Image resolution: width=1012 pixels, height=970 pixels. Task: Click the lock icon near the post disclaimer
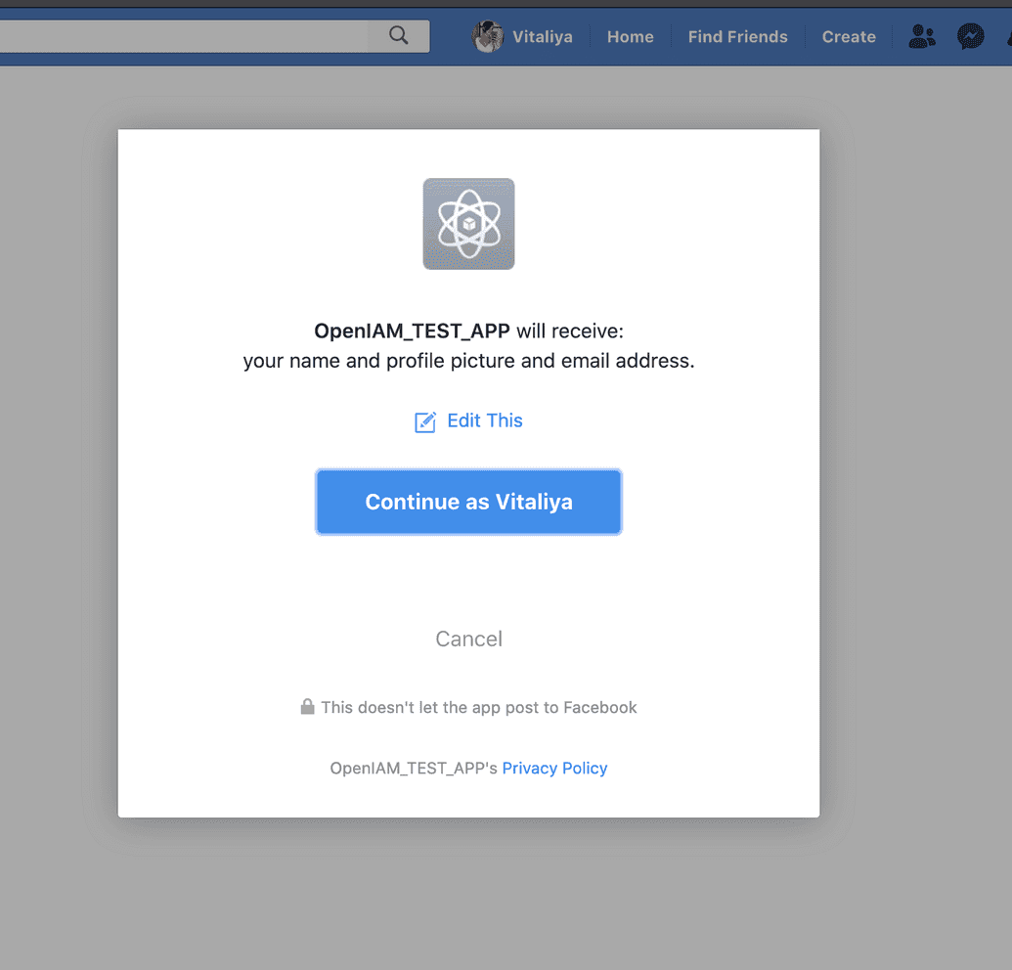[x=306, y=706]
